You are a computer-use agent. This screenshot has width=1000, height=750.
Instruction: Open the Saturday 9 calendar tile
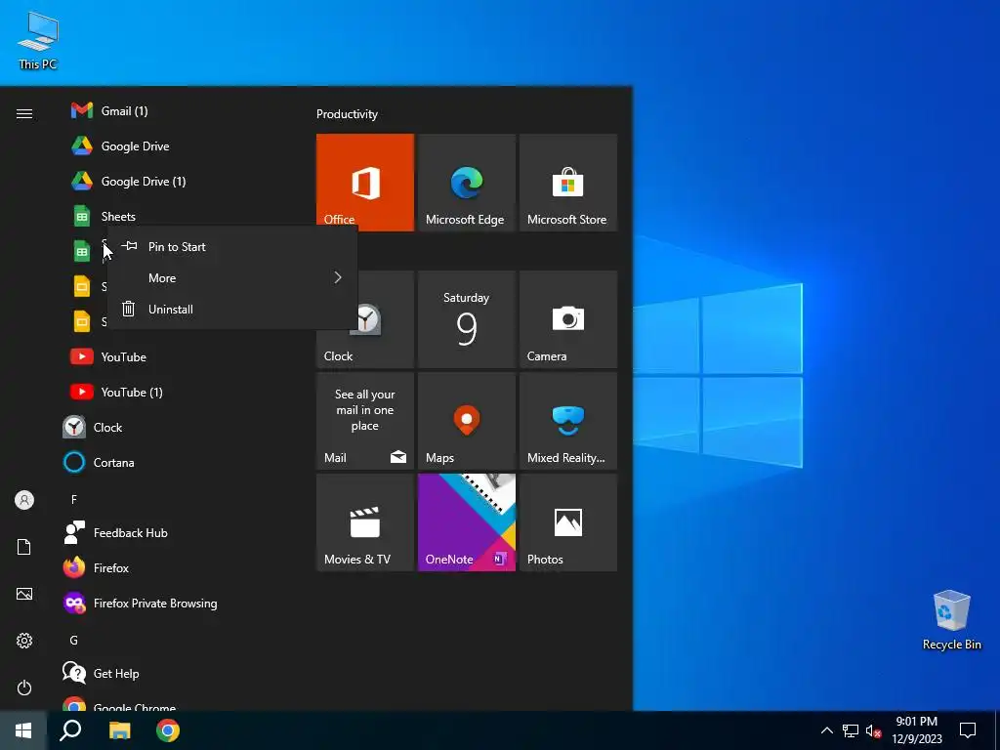(466, 319)
